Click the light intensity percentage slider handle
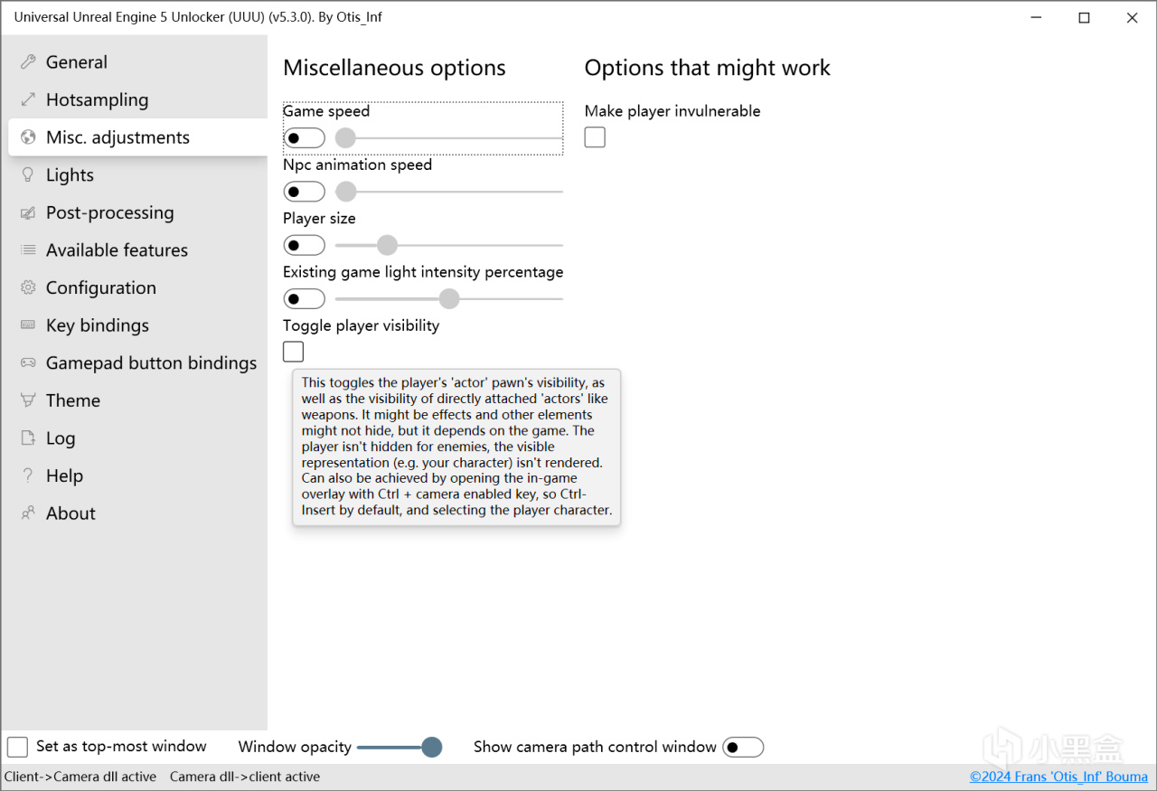1157x791 pixels. [x=449, y=298]
